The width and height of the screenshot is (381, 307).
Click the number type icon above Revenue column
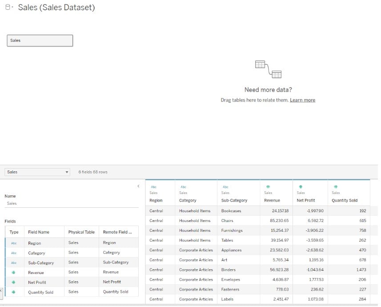click(x=268, y=187)
